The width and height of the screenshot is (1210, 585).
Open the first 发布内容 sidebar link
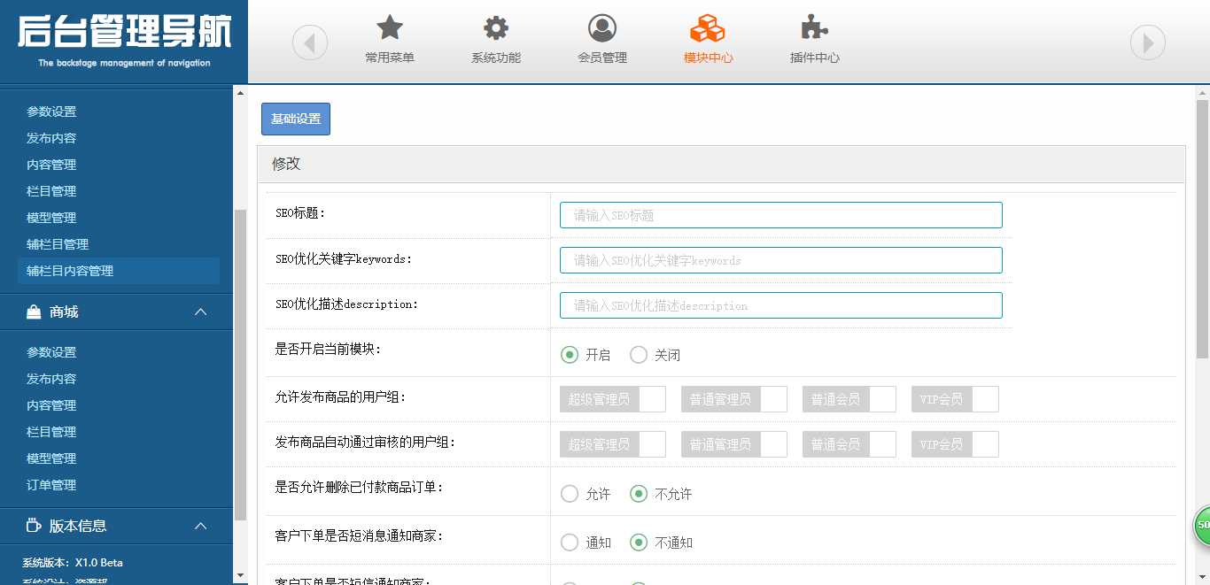[51, 138]
